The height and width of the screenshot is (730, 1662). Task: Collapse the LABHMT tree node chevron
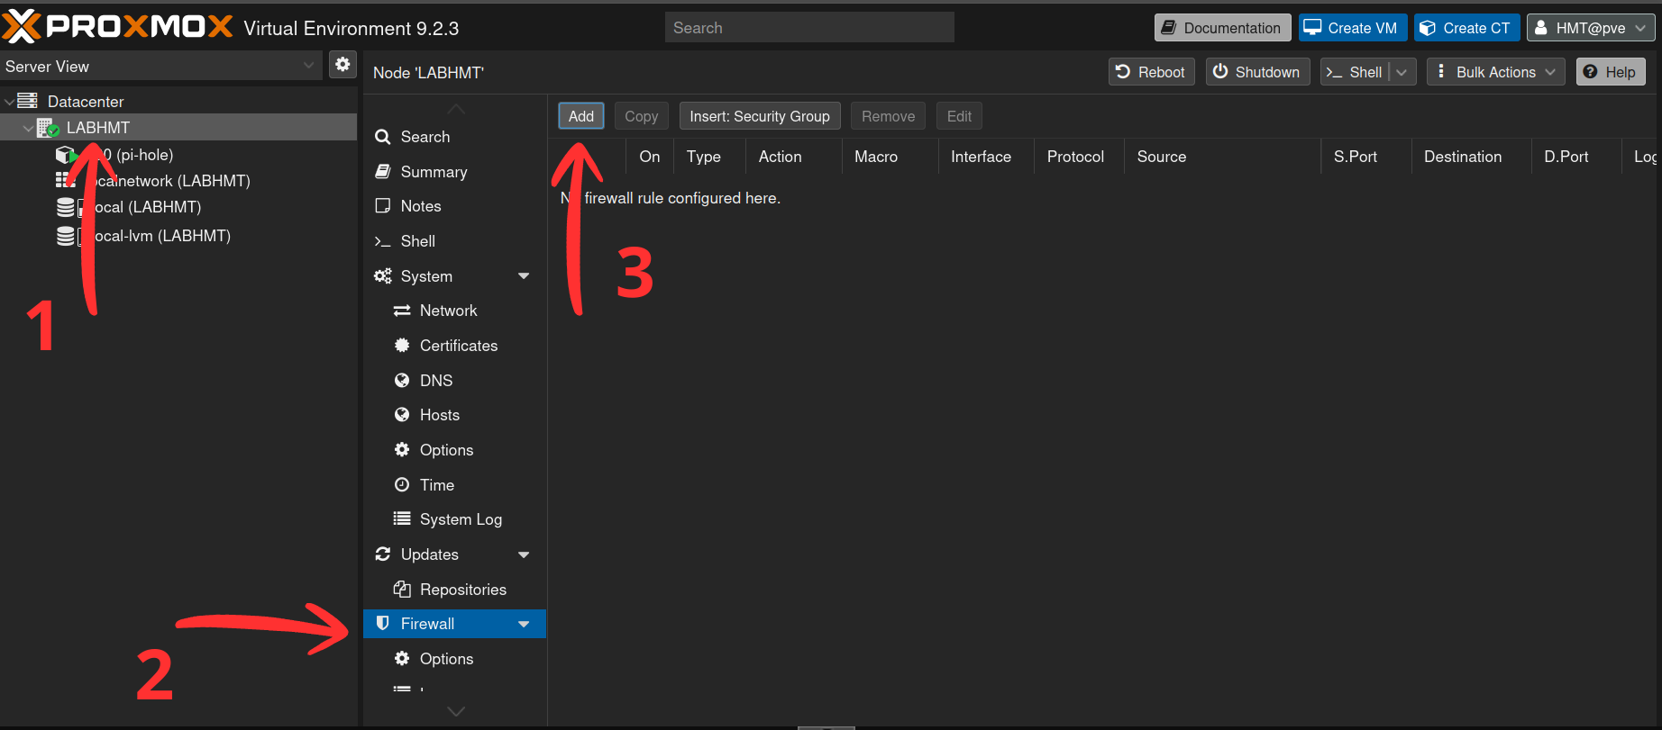[x=28, y=128]
